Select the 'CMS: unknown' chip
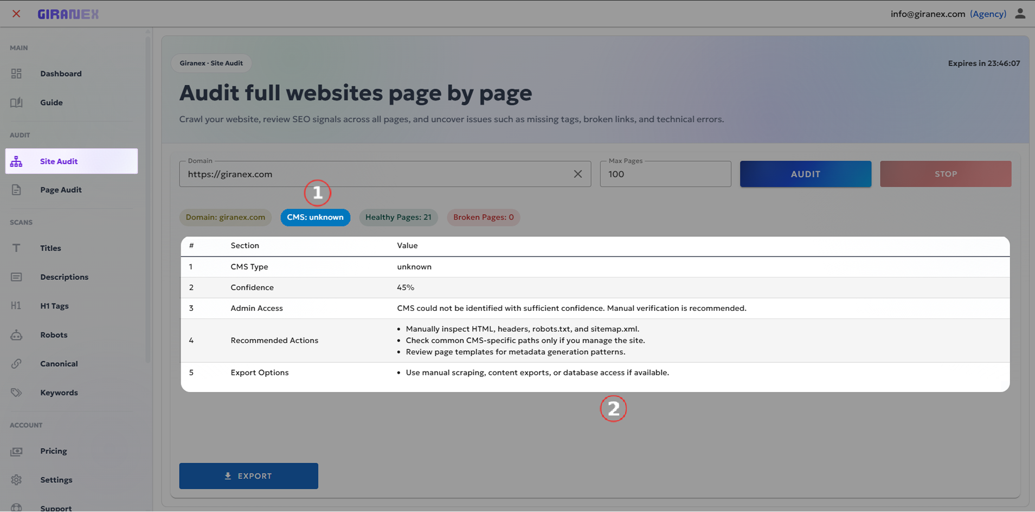This screenshot has height=512, width=1035. click(x=315, y=217)
